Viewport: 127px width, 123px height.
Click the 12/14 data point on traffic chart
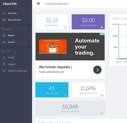tap(119, 59)
